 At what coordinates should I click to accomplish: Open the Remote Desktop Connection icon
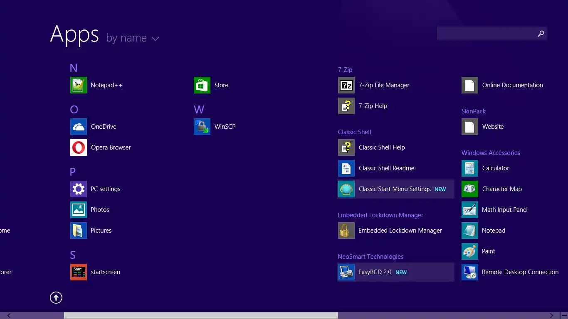point(470,272)
